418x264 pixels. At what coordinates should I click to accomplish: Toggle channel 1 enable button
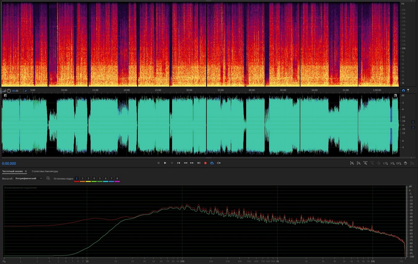tap(413, 122)
